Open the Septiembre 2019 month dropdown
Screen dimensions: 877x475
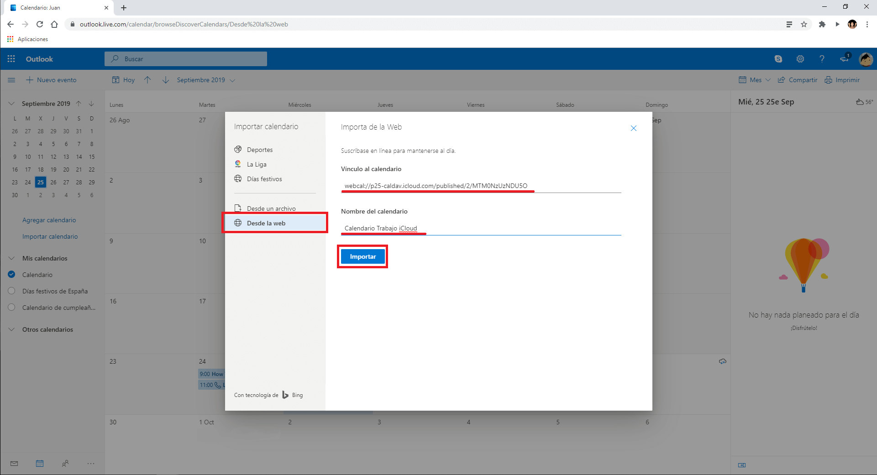[206, 80]
